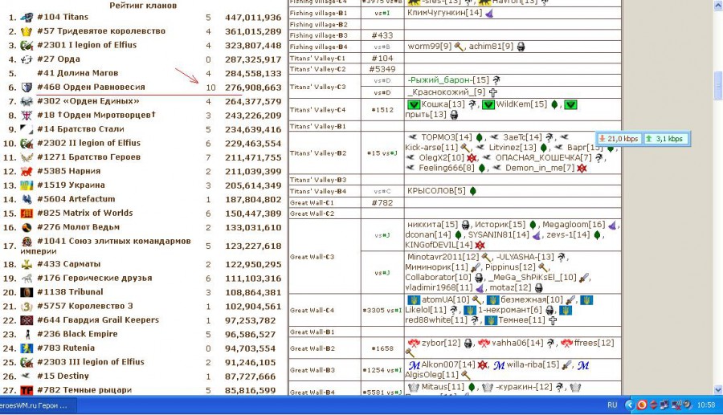Open player profile -Рыжий_барон-[15]

click(448, 80)
